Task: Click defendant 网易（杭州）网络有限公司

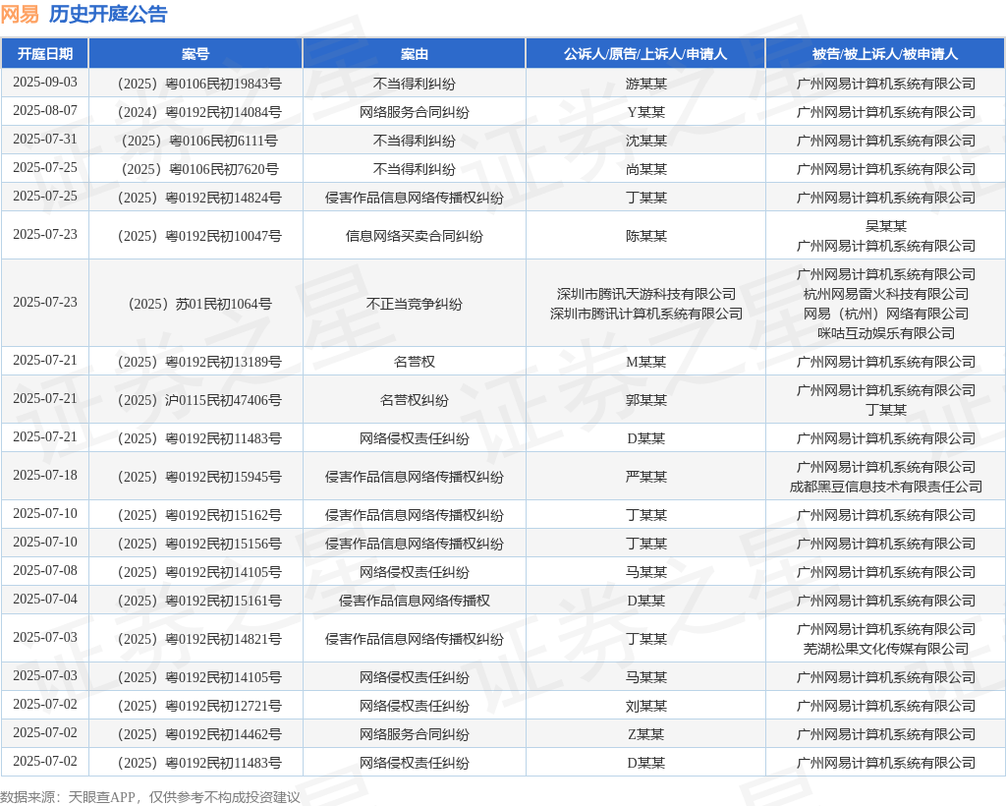Action: pyautogui.click(x=886, y=314)
